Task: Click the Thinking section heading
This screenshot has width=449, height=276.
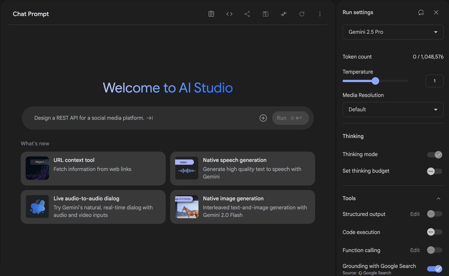Action: click(353, 136)
